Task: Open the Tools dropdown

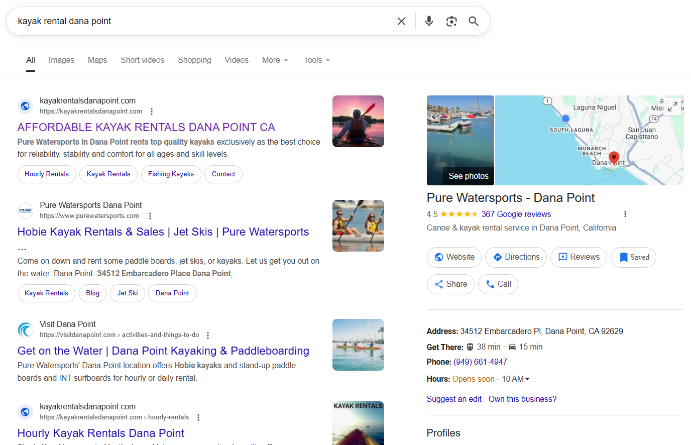Action: click(316, 60)
